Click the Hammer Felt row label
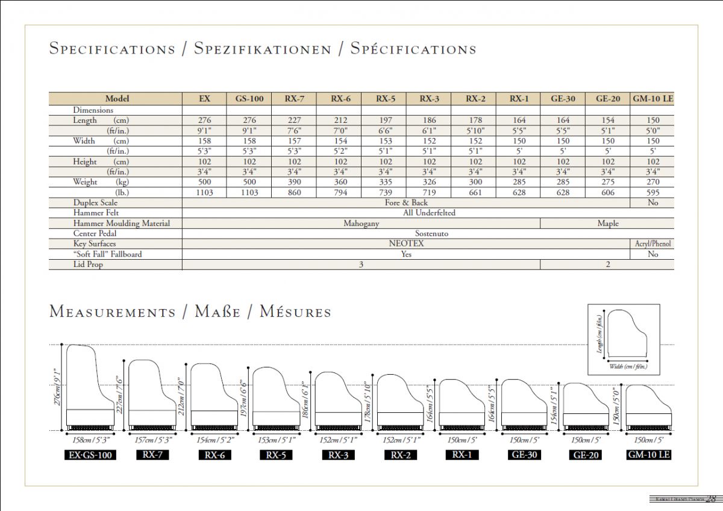 point(96,213)
